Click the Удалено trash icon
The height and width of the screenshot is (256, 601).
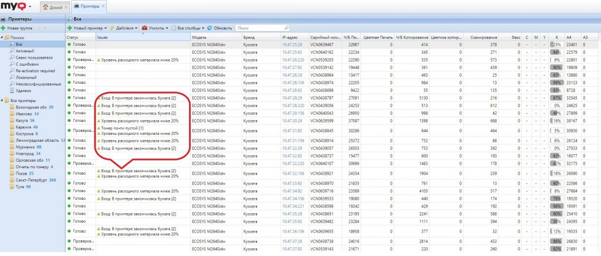coord(12,91)
